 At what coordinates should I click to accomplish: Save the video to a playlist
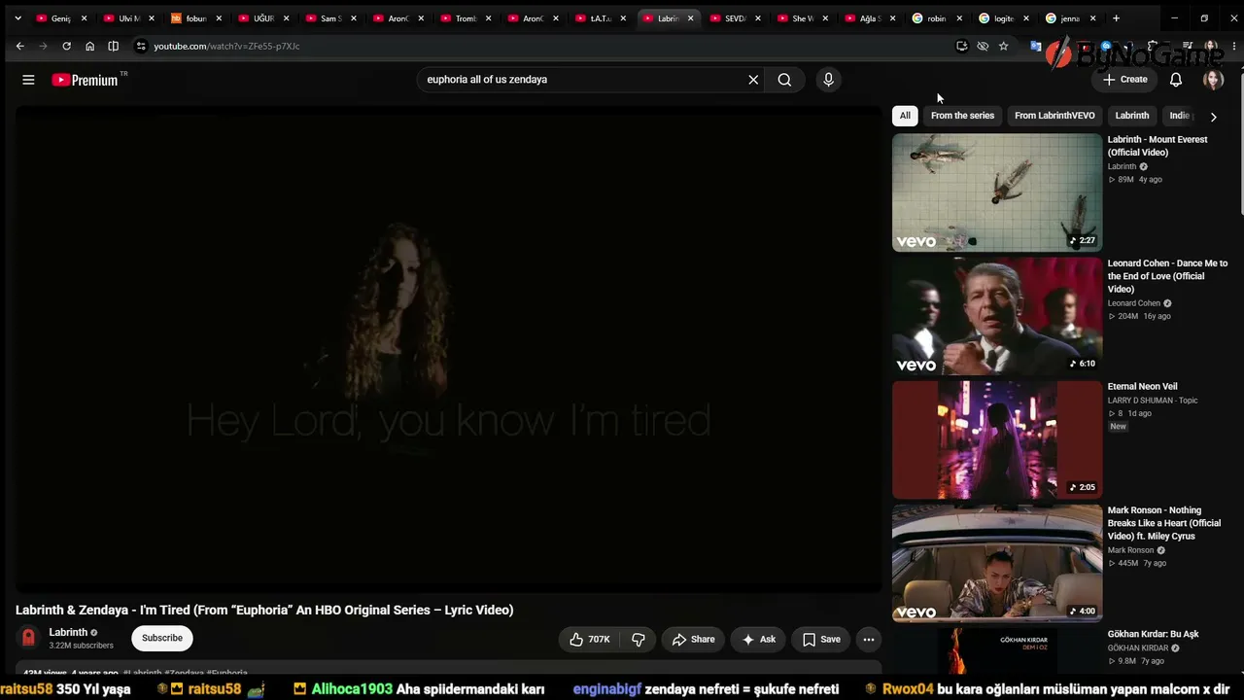(x=821, y=639)
